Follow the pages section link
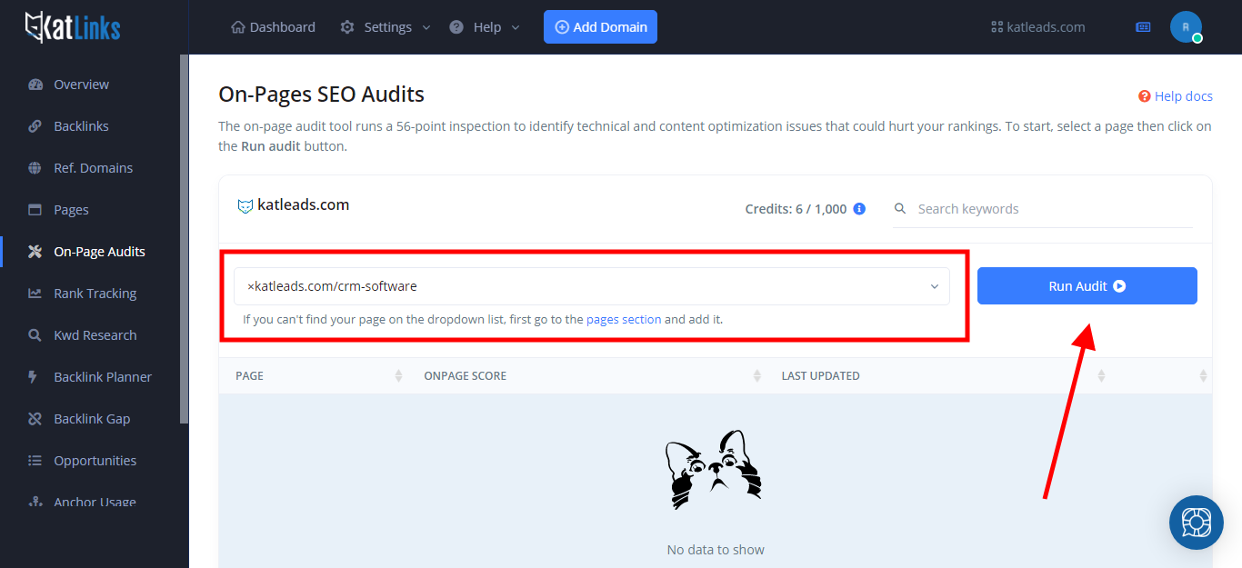Image resolution: width=1242 pixels, height=568 pixels. click(x=624, y=320)
